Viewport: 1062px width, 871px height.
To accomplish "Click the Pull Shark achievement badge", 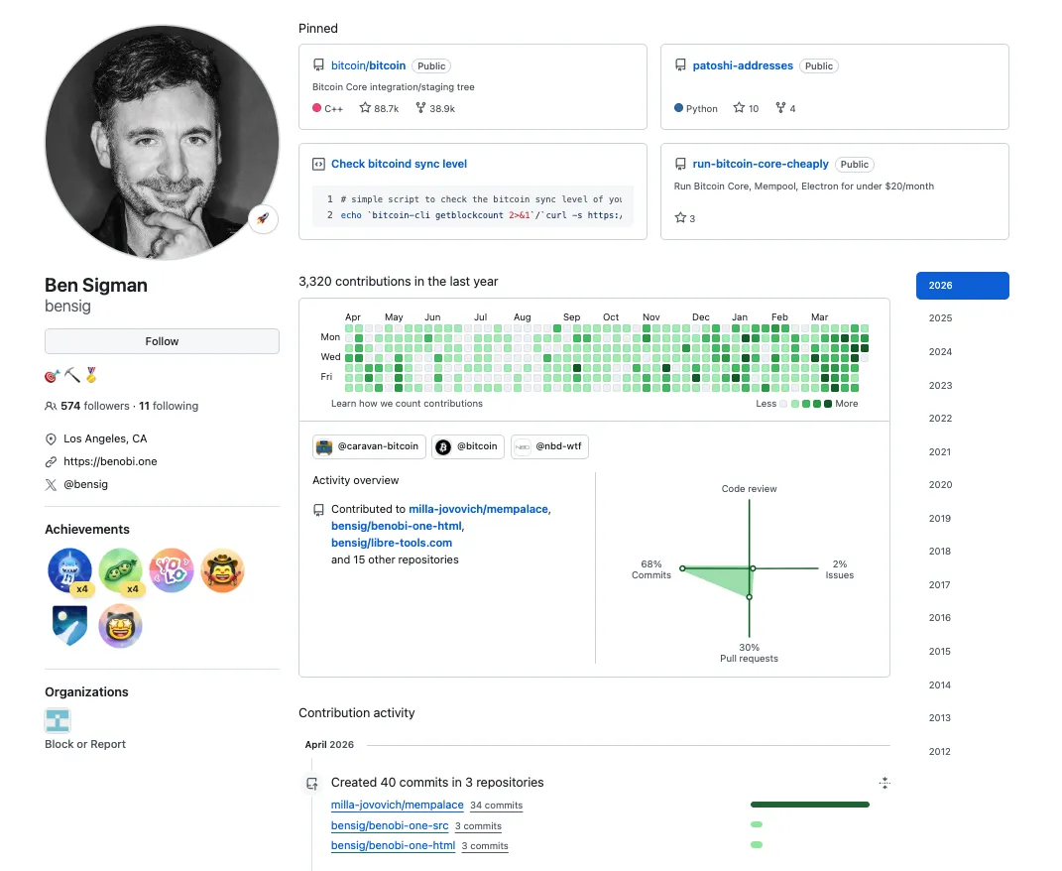I will (69, 570).
